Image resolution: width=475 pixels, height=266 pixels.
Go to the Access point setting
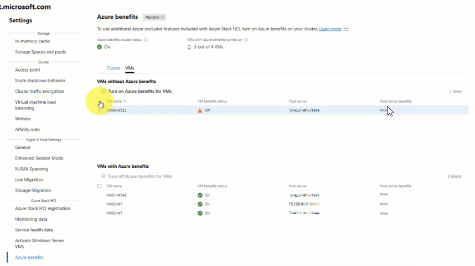tap(28, 70)
